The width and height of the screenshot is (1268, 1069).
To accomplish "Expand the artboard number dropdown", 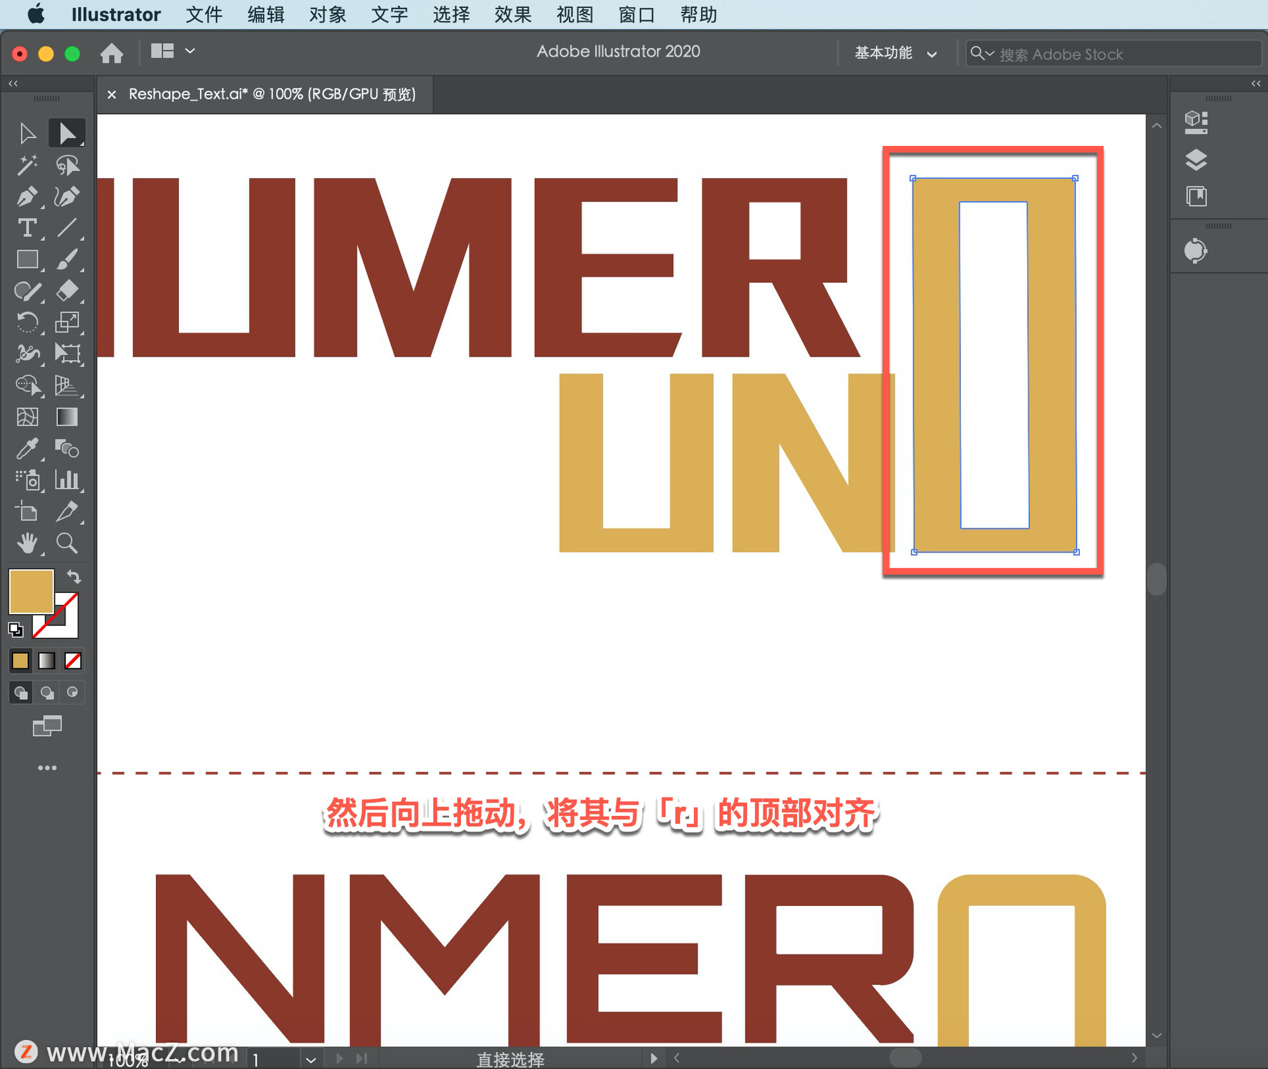I will tap(310, 1060).
